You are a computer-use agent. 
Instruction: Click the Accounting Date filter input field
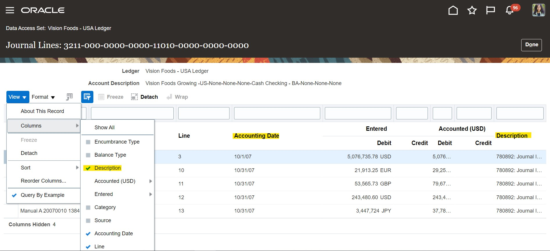coord(277,113)
